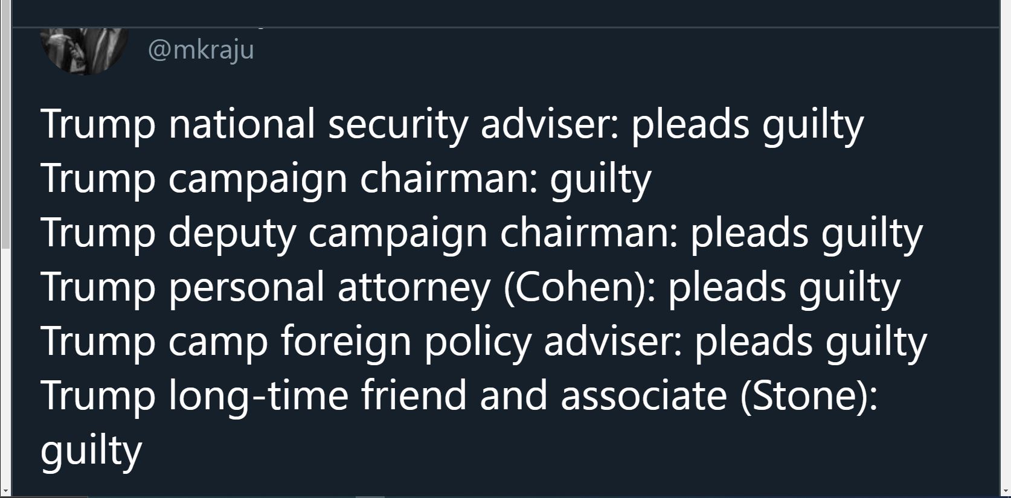1011x498 pixels.
Task: Click the 'Trump campaign chairman: guilty' line
Action: click(x=346, y=179)
